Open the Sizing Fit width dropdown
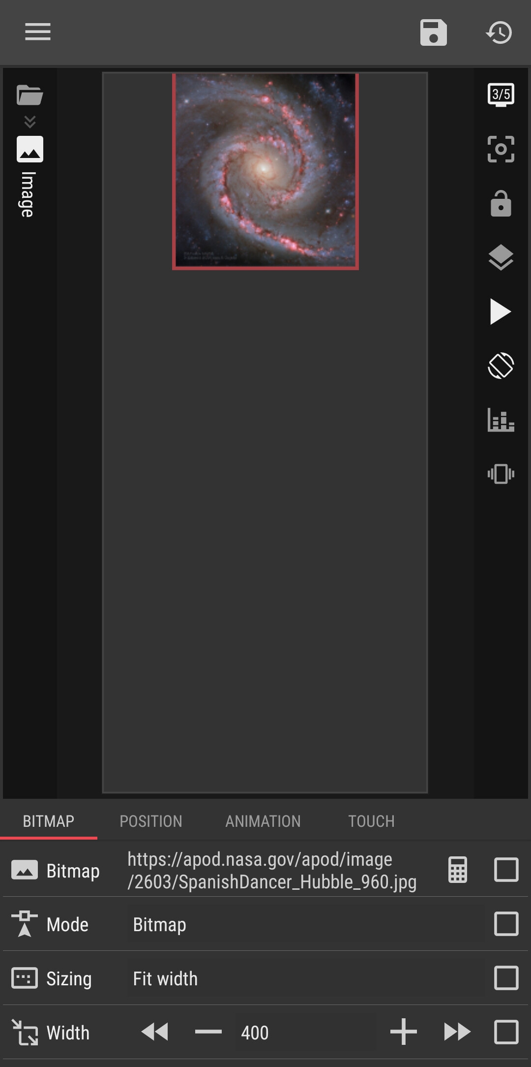This screenshot has width=531, height=1067. coord(306,978)
